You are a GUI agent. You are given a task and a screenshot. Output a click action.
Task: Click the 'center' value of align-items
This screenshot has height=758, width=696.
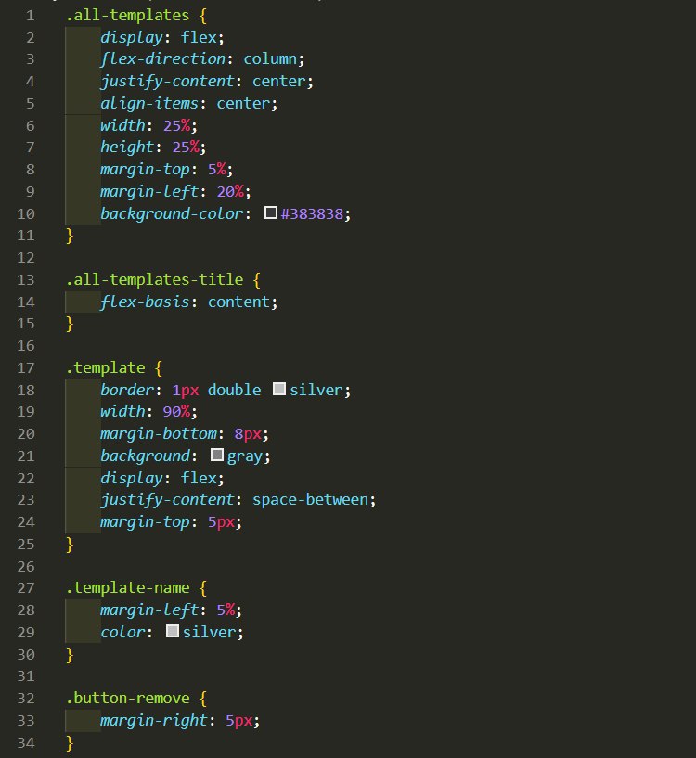click(x=243, y=104)
